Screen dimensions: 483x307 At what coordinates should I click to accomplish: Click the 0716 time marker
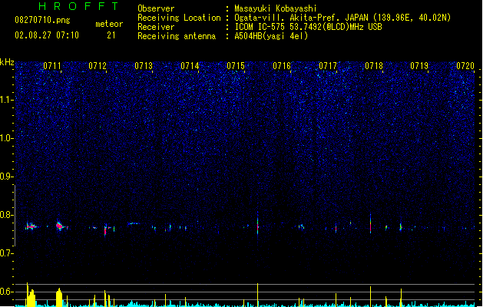coord(282,66)
